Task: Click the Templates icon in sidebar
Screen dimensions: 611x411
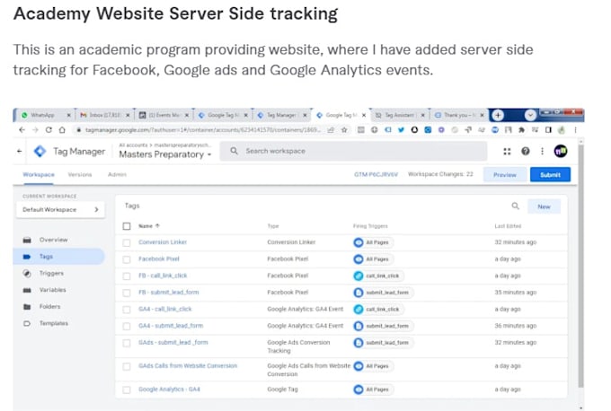Action: point(27,323)
